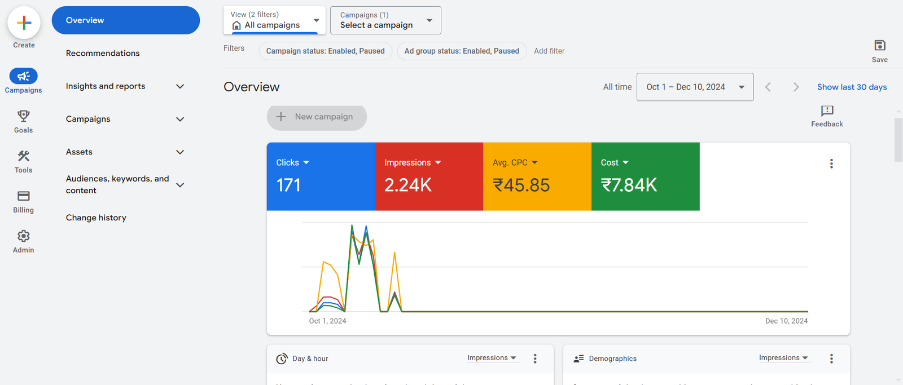
Task: Open the Demographics card options menu
Action: tap(831, 359)
